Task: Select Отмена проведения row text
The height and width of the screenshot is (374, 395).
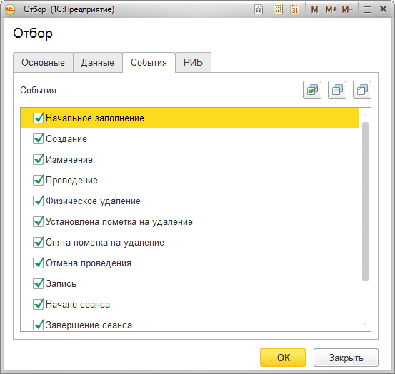Action: tap(89, 263)
